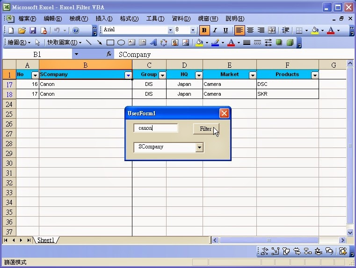
Task: Open the 檔案(F) File menu
Action: click(27, 19)
